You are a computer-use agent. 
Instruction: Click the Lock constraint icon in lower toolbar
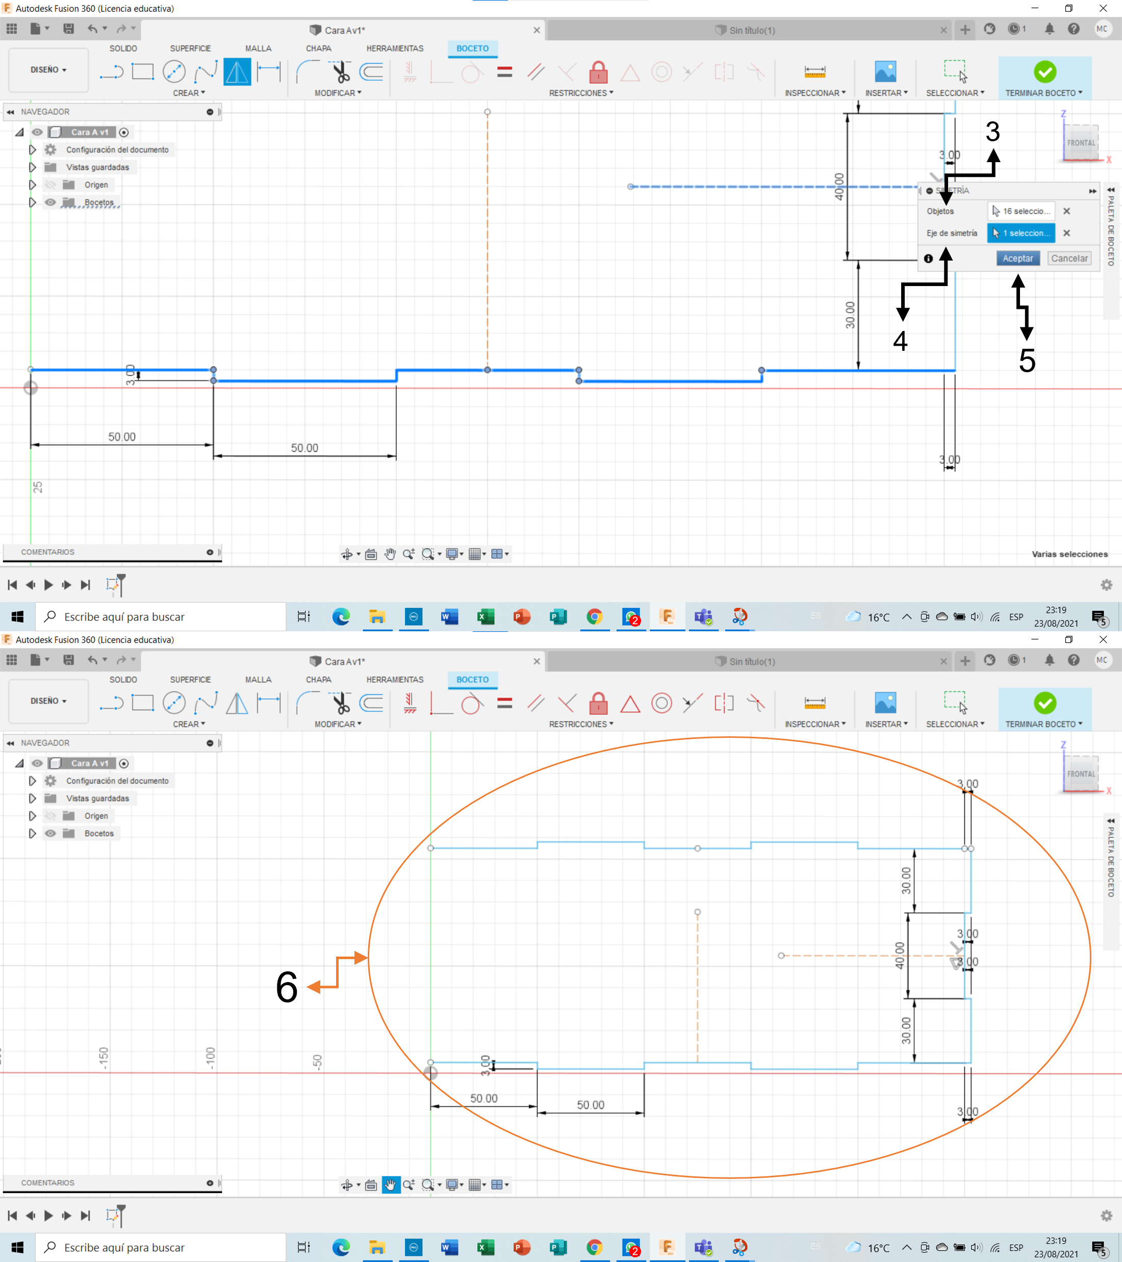(598, 703)
